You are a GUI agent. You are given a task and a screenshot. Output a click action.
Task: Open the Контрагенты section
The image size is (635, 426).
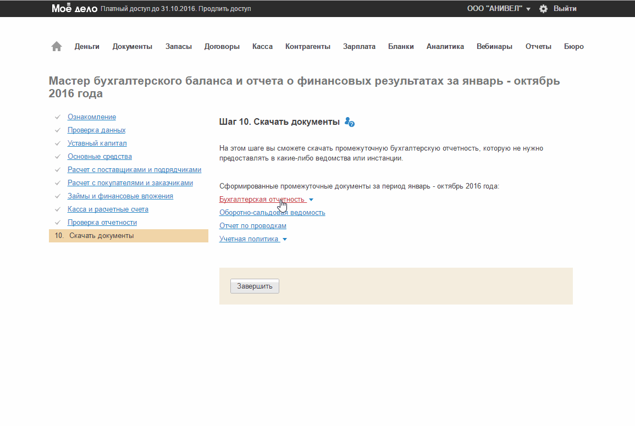(307, 47)
